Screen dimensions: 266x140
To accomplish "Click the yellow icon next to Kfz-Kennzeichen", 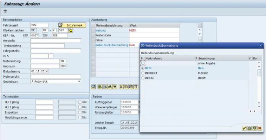I will click(x=71, y=30).
